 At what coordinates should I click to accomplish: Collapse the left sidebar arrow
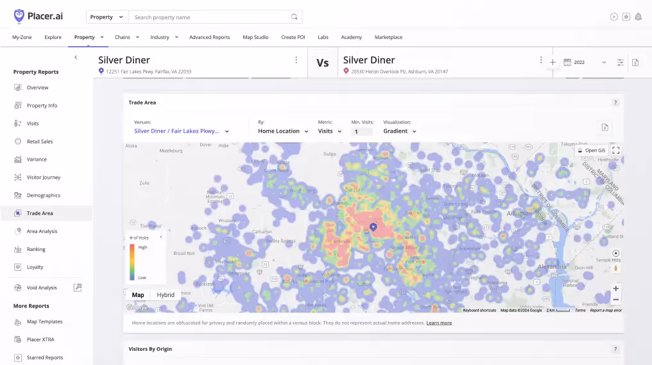click(76, 58)
